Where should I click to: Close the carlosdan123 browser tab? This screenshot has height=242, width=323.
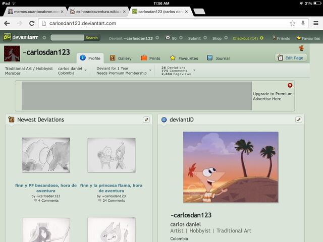(186, 12)
